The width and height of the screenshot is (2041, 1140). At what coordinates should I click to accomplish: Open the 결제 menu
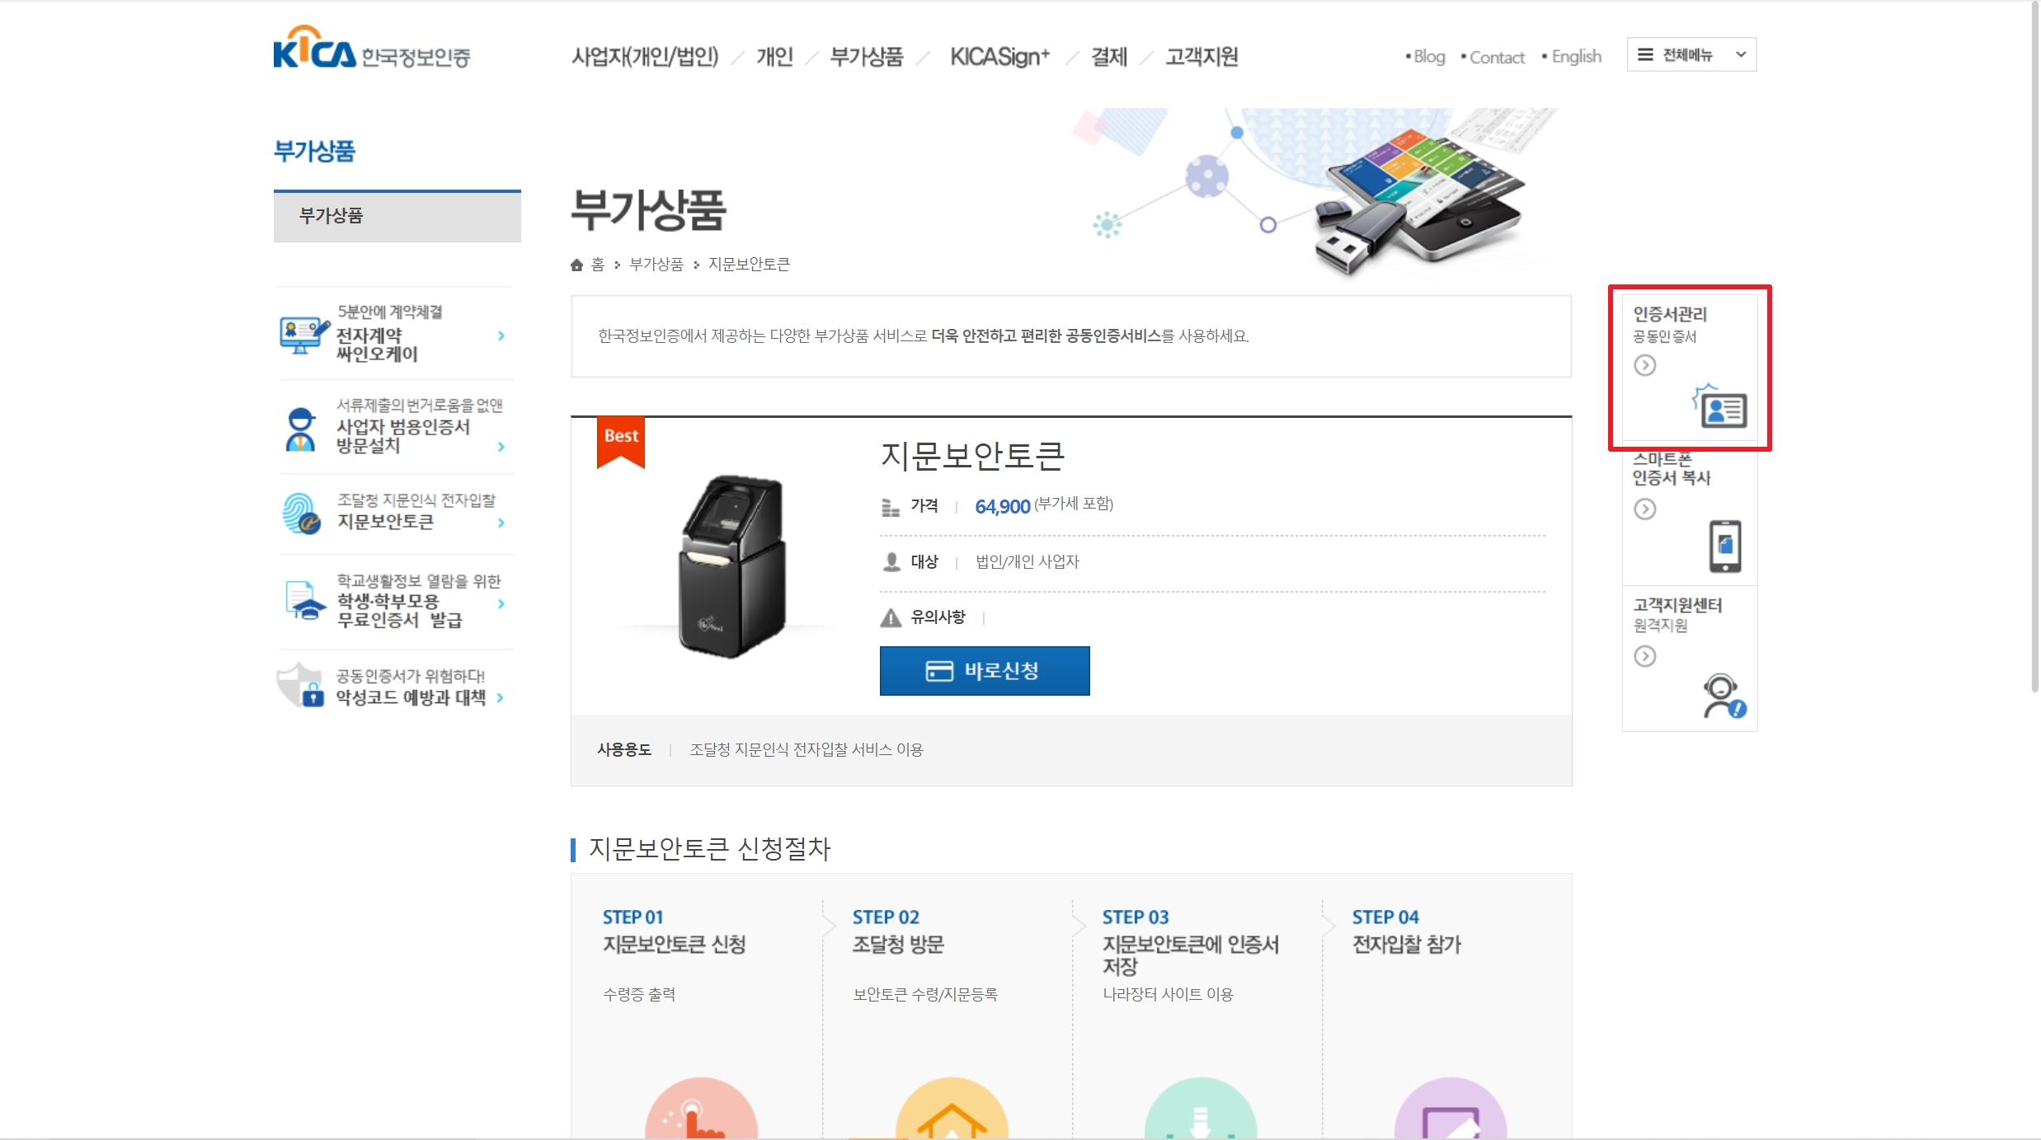1109,57
